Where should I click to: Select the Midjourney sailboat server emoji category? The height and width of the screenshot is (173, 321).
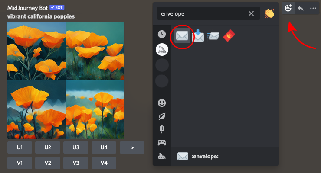(162, 50)
